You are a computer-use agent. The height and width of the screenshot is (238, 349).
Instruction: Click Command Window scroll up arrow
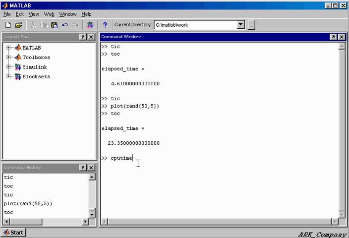[x=342, y=46]
